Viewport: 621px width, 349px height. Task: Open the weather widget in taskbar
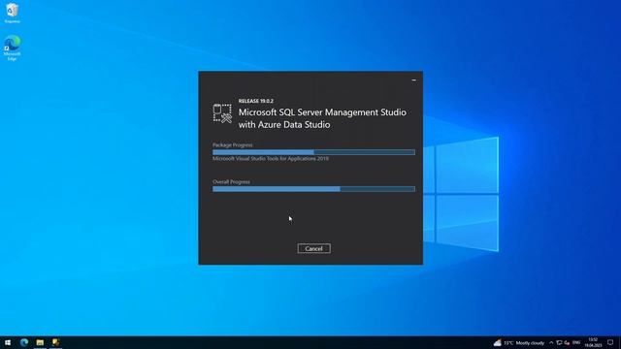tap(519, 342)
